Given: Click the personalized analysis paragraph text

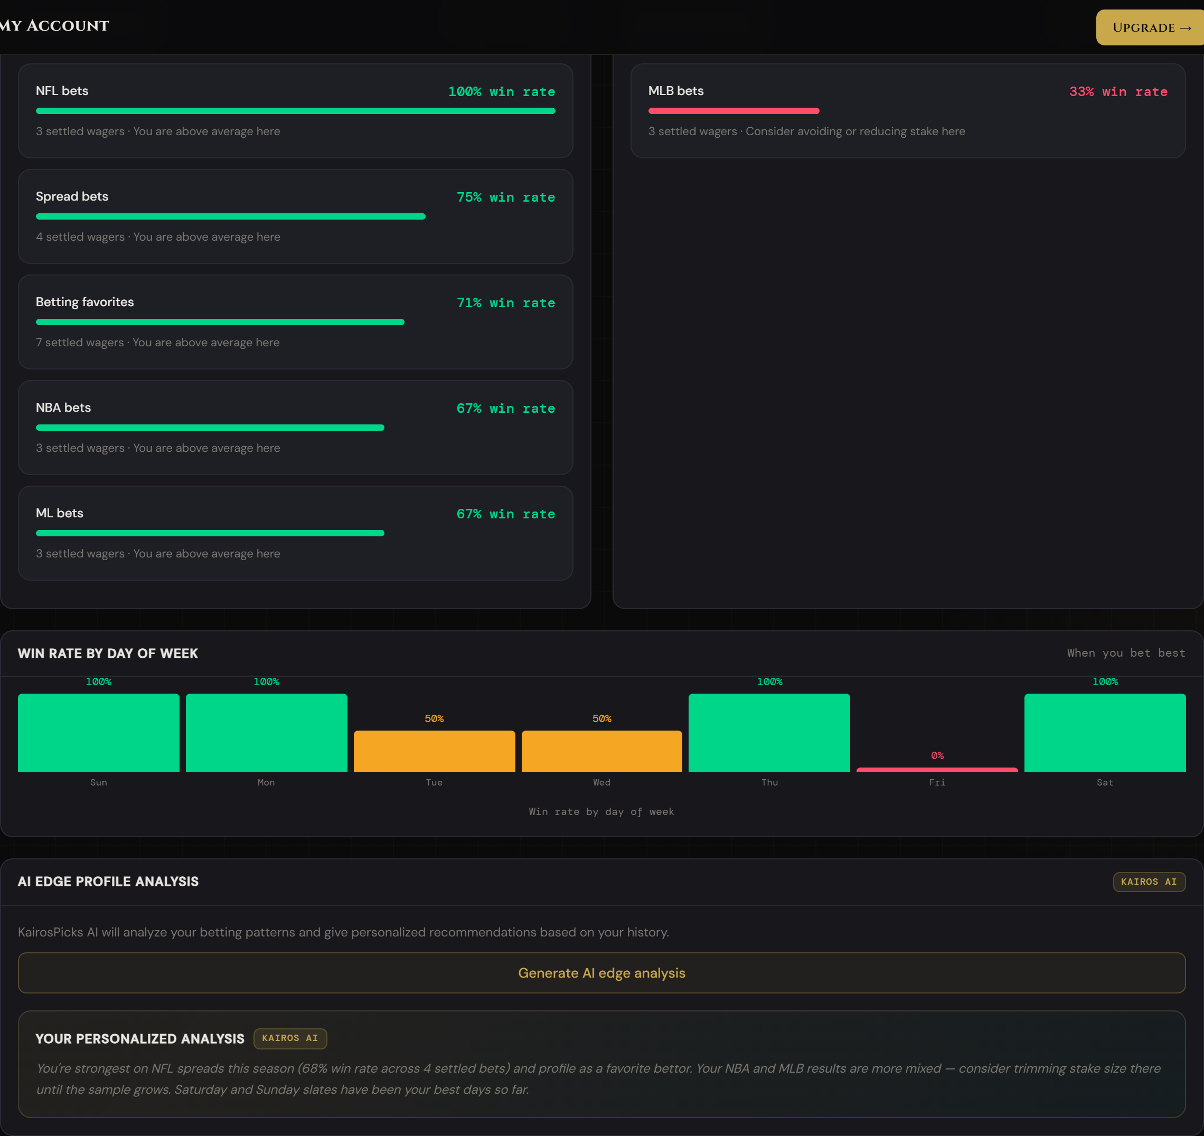Looking at the screenshot, I should pyautogui.click(x=598, y=1078).
